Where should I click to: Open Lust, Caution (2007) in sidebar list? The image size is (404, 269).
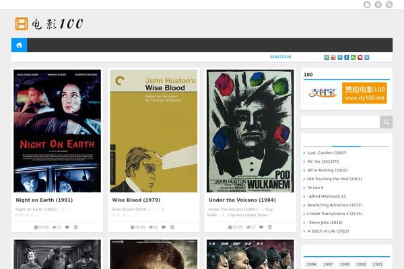pyautogui.click(x=327, y=153)
